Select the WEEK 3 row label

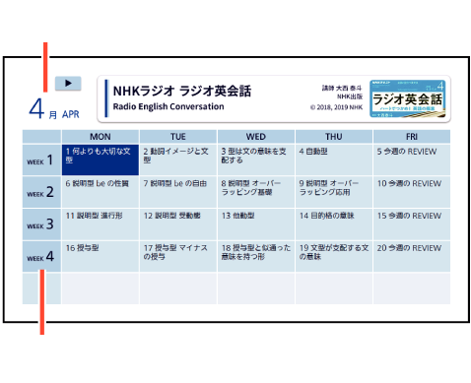(41, 224)
